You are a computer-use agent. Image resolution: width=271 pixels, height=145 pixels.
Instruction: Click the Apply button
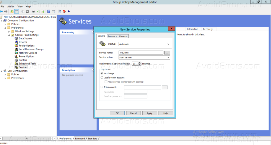[x=149, y=113]
